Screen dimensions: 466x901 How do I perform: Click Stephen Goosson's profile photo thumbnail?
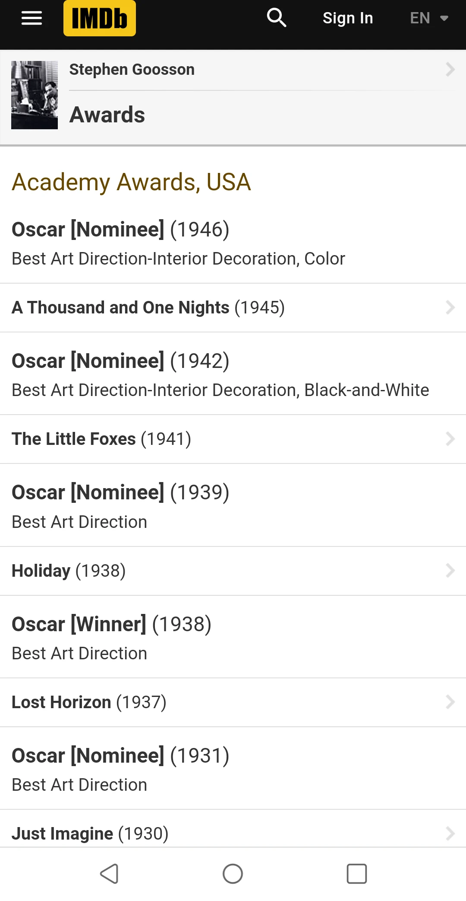pos(35,95)
